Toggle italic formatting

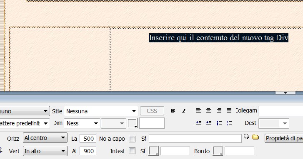pyautogui.click(x=184, y=111)
